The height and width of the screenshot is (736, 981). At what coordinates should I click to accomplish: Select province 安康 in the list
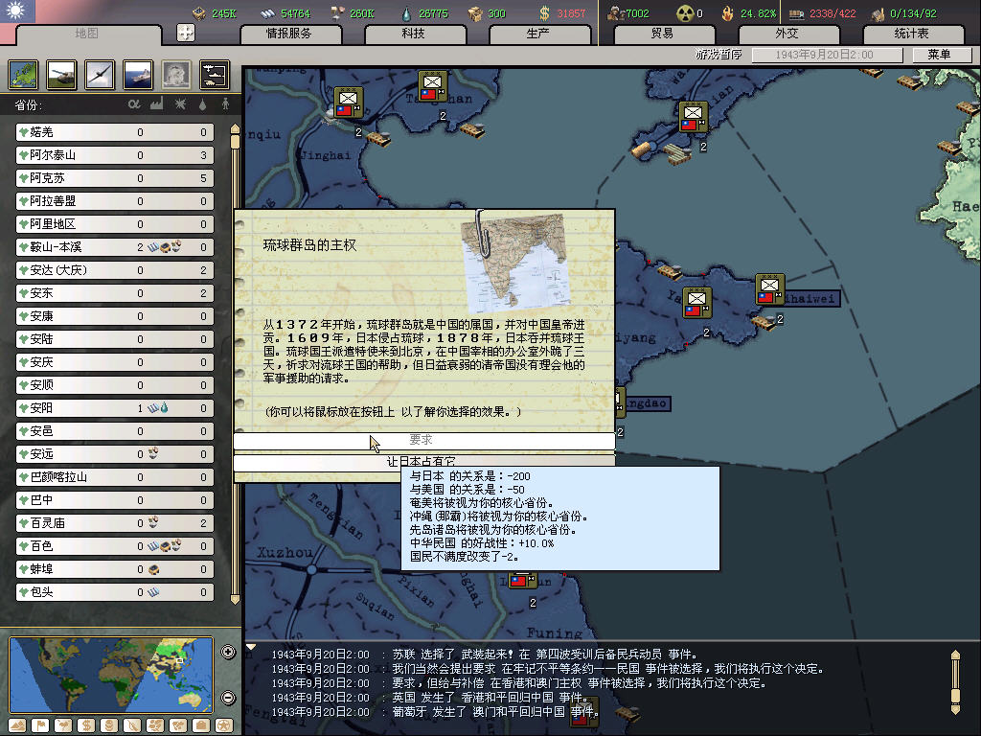coord(115,316)
